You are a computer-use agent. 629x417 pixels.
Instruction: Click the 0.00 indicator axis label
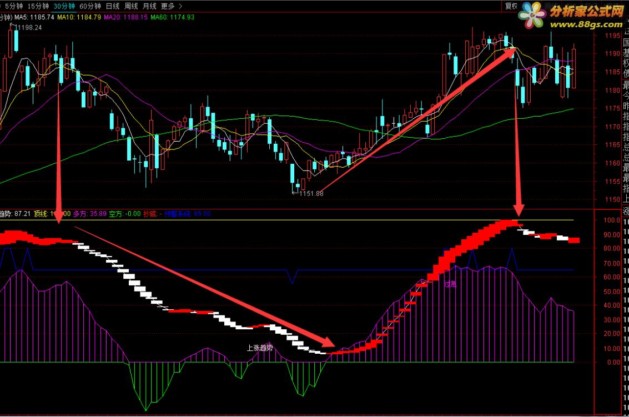click(x=614, y=362)
